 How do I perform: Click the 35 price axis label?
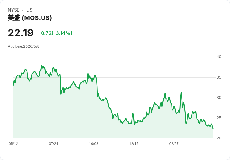coord(219,77)
